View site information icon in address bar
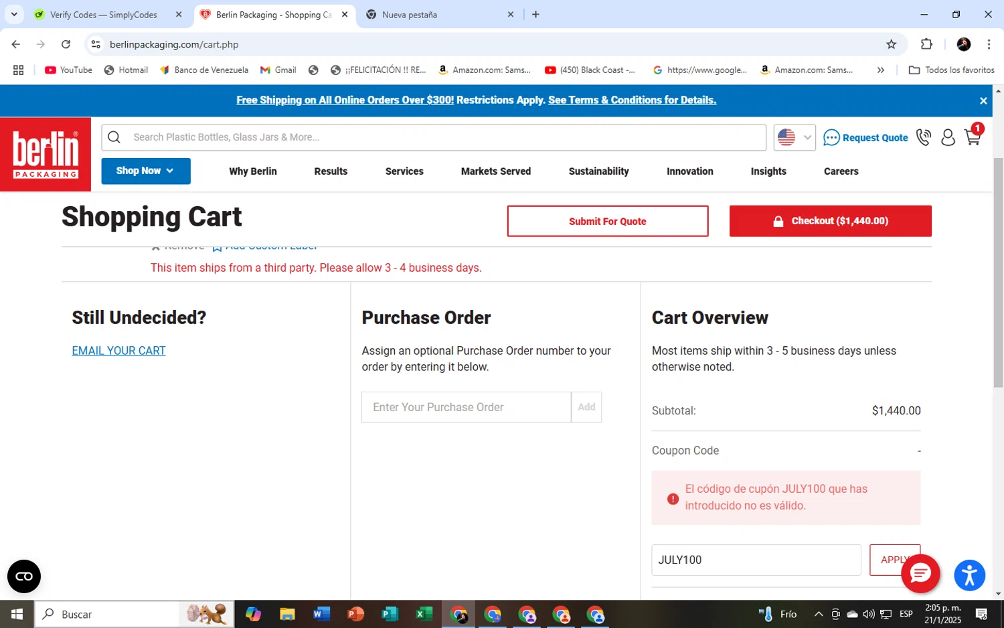Viewport: 1004px width, 628px height. [x=96, y=44]
